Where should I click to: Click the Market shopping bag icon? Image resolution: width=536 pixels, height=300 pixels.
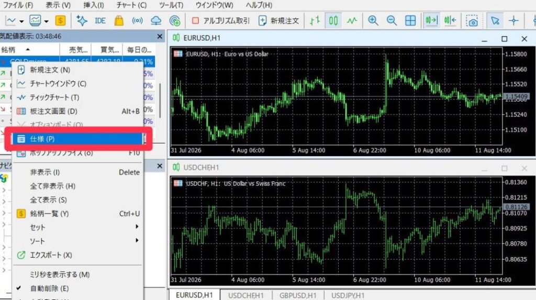pos(119,21)
